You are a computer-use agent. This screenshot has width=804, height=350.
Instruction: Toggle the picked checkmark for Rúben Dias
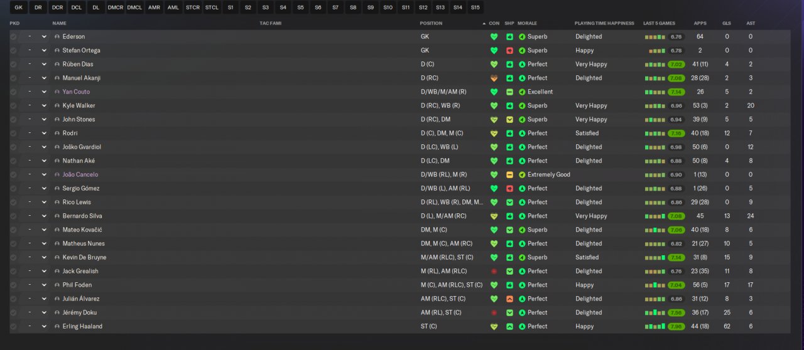(13, 64)
